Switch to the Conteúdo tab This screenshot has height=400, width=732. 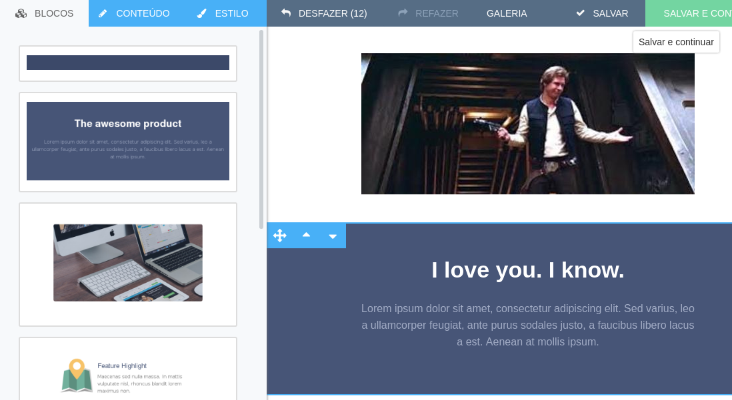pos(134,13)
